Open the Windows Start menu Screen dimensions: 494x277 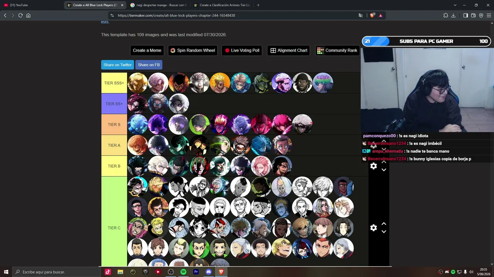[6, 272]
